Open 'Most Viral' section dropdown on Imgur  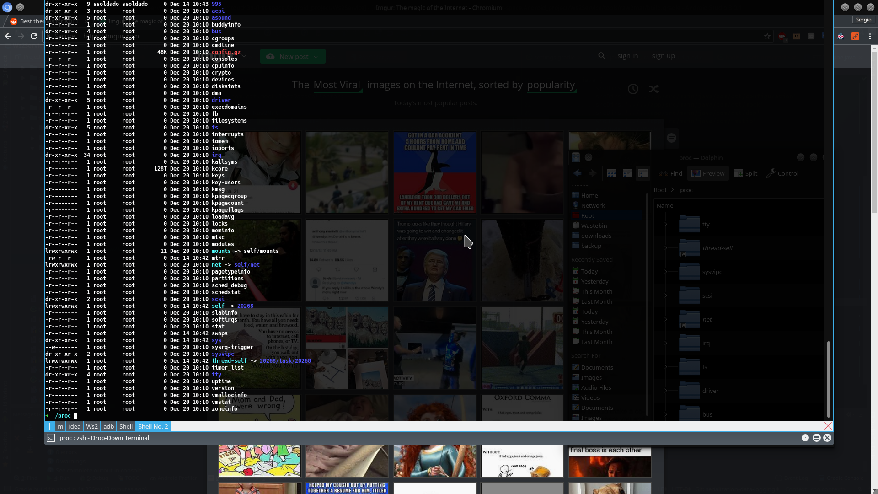coord(337,85)
